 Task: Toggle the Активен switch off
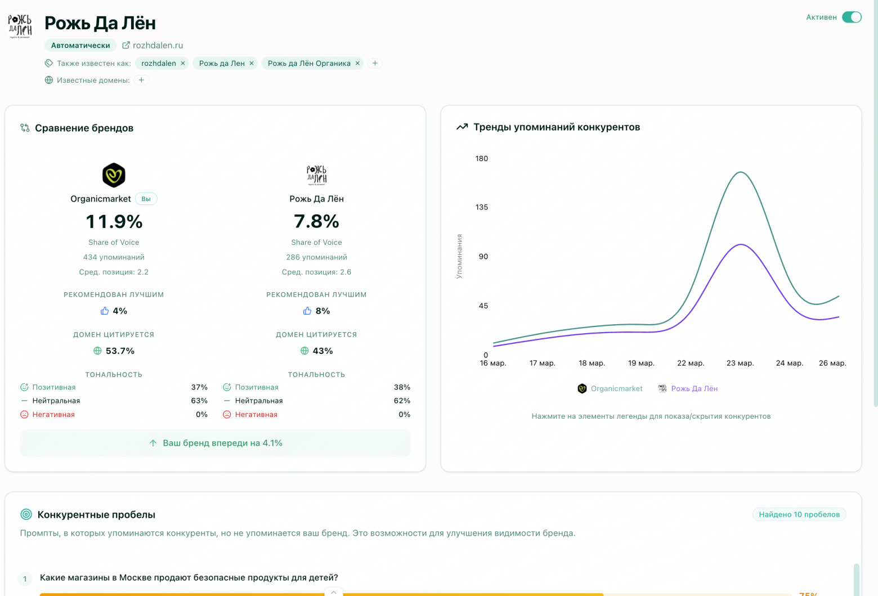[851, 17]
